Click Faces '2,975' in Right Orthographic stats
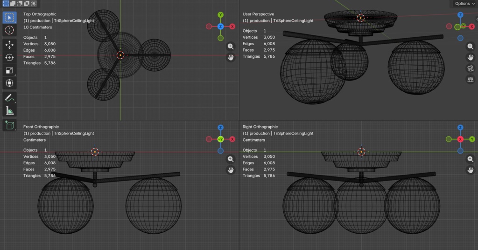This screenshot has height=250, width=478. [x=269, y=169]
